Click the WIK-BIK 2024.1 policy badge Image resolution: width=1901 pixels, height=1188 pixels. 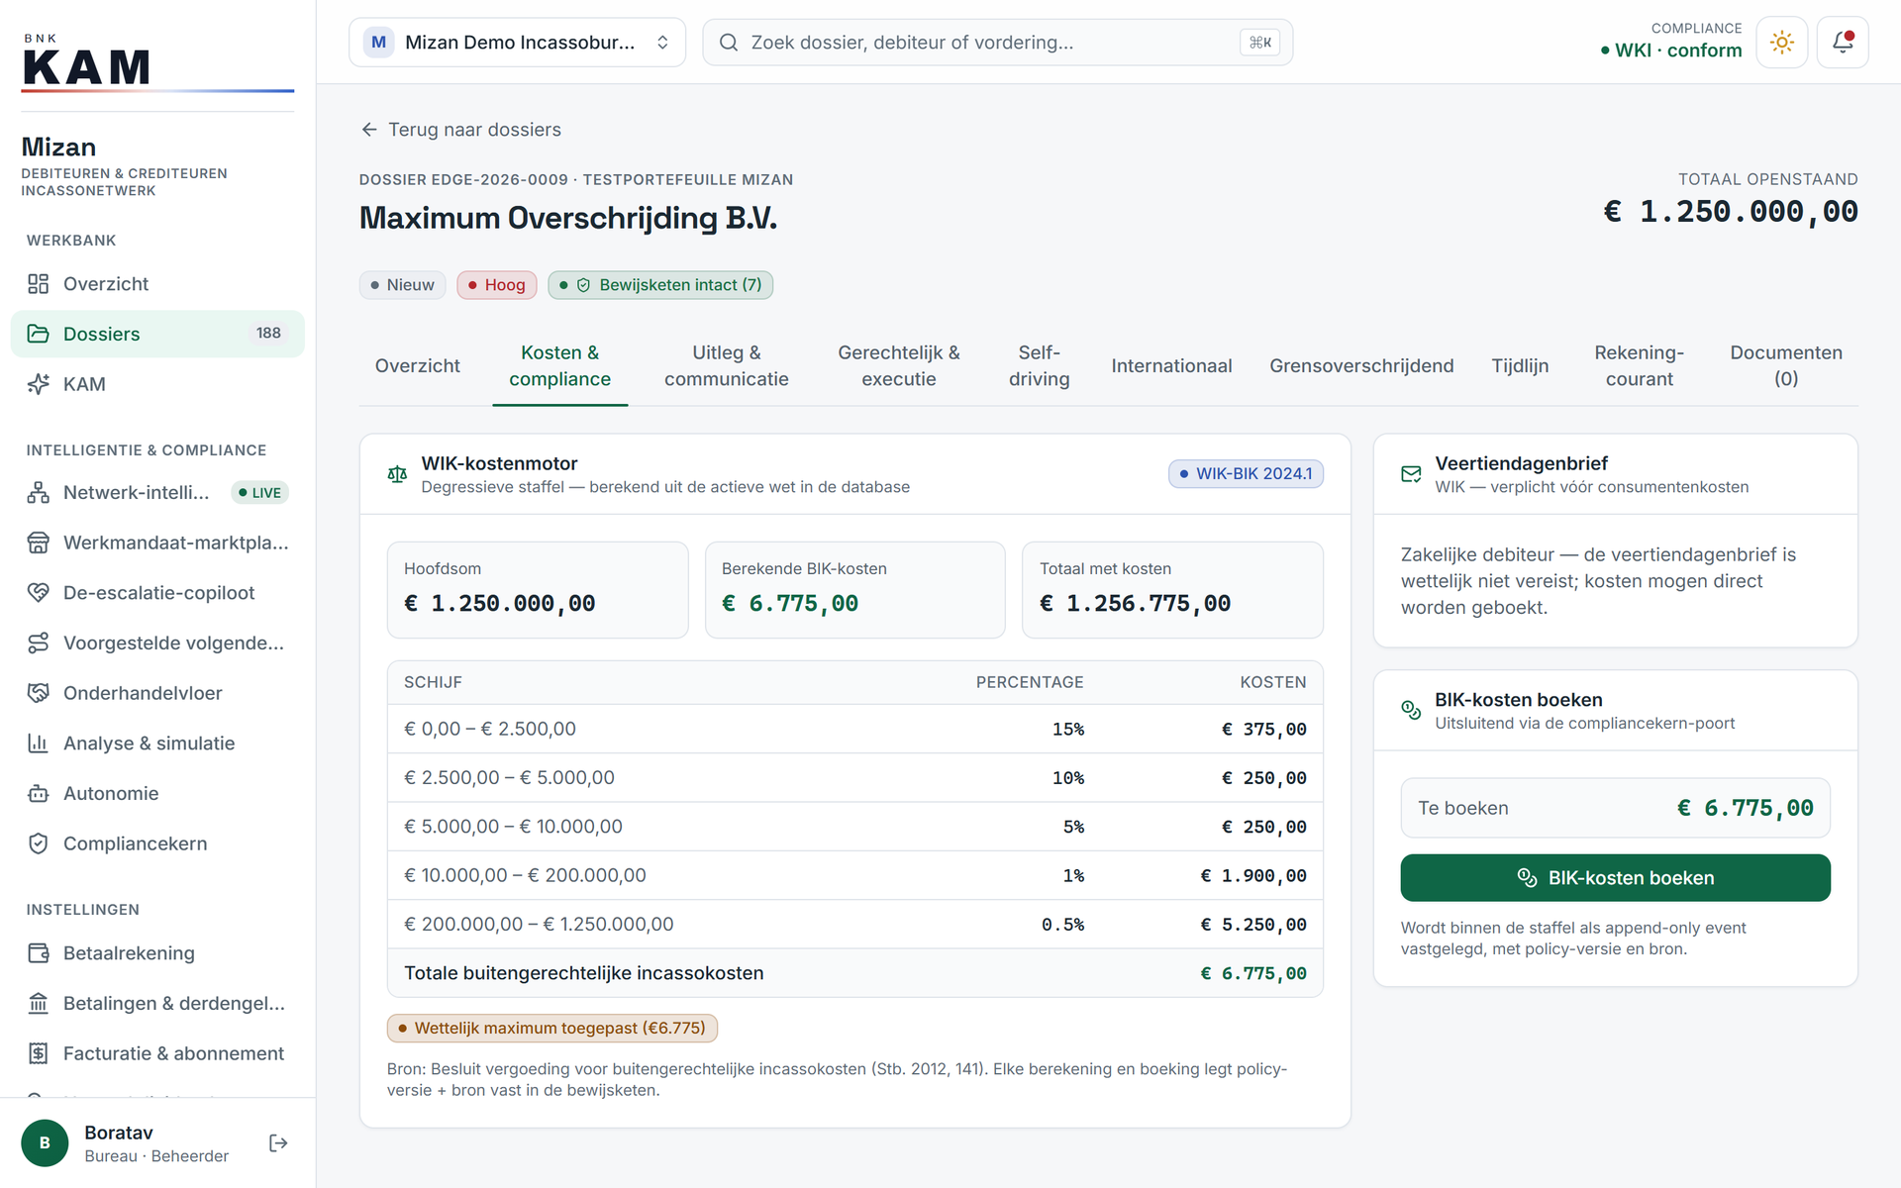tap(1246, 474)
